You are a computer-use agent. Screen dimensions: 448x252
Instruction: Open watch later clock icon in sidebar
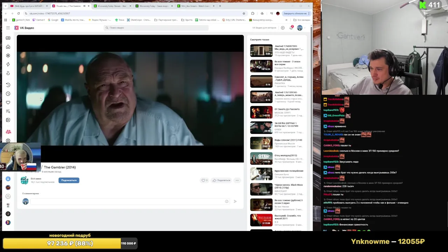click(x=8, y=94)
